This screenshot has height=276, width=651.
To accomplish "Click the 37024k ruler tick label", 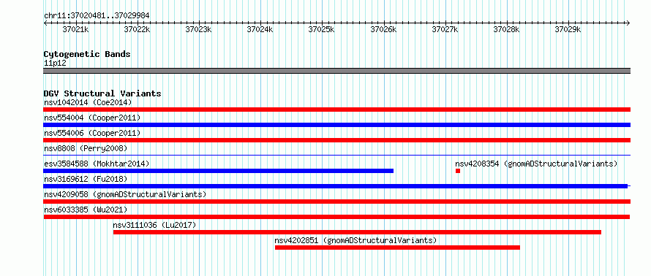I will pyautogui.click(x=260, y=29).
